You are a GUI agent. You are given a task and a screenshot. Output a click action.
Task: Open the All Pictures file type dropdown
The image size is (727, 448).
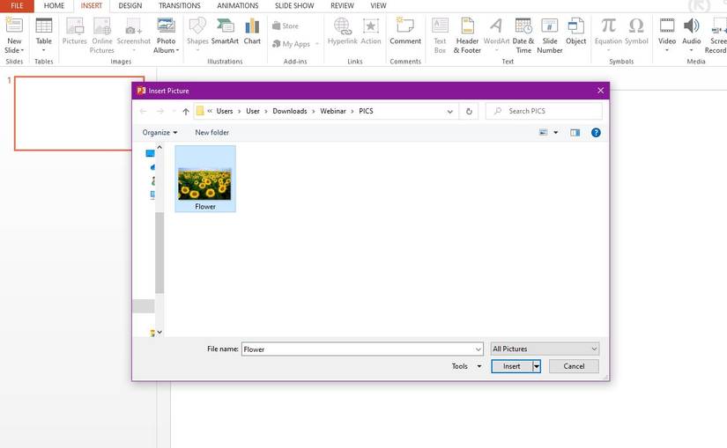545,349
